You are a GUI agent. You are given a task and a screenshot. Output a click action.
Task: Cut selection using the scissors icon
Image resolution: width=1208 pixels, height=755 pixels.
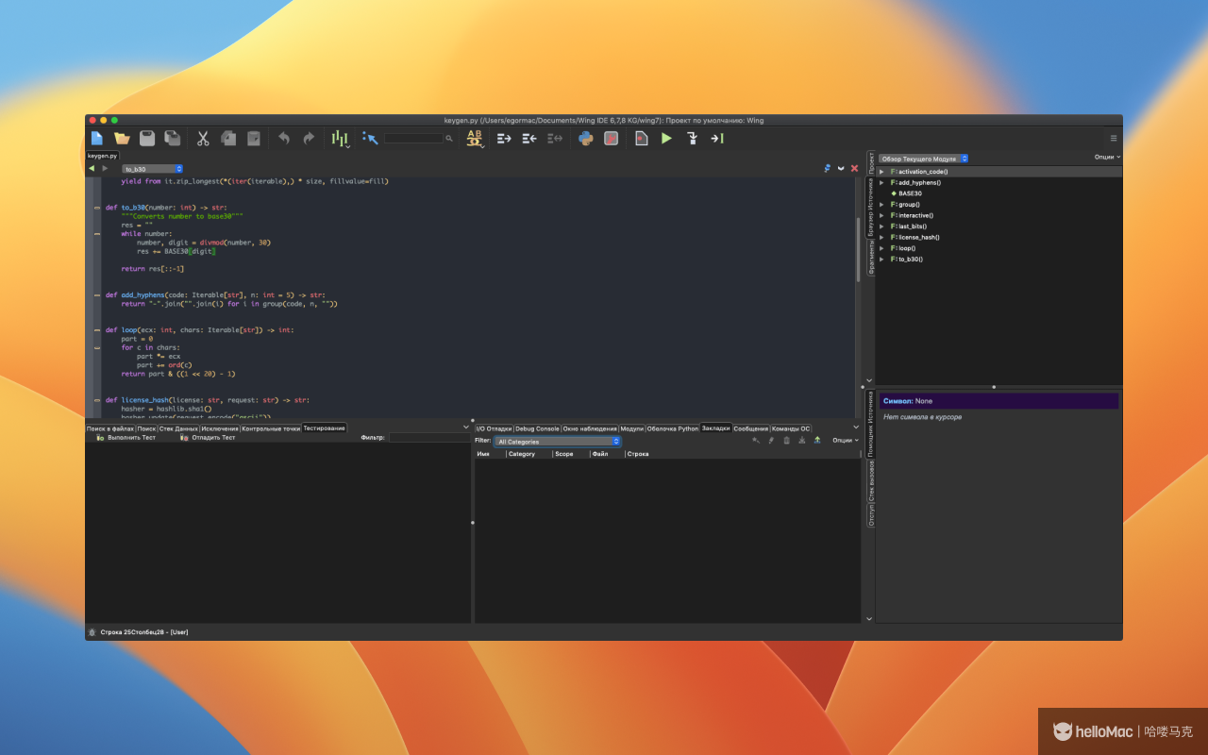pos(202,138)
